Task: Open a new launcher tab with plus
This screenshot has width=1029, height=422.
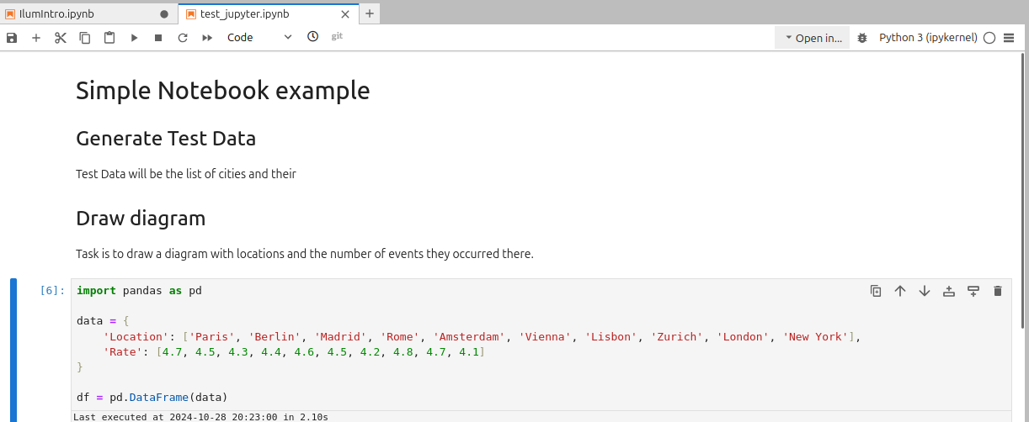Action: tap(370, 13)
